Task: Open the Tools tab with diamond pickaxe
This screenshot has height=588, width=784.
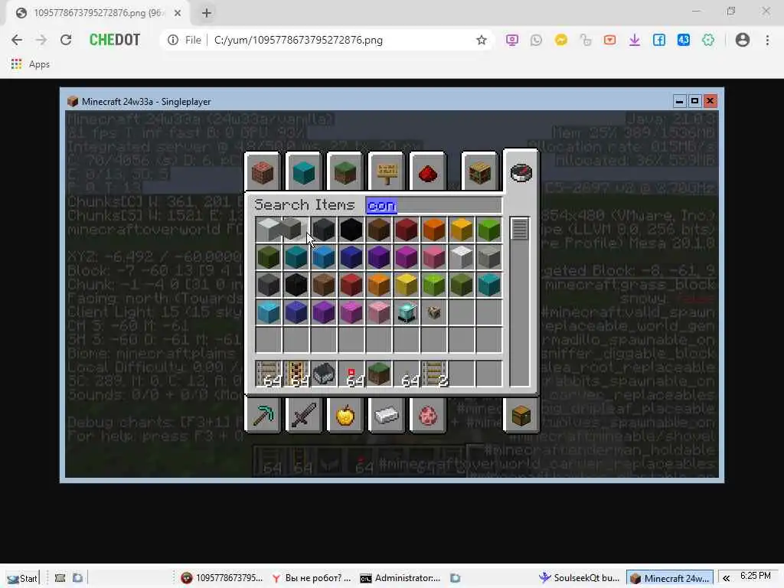Action: (263, 414)
